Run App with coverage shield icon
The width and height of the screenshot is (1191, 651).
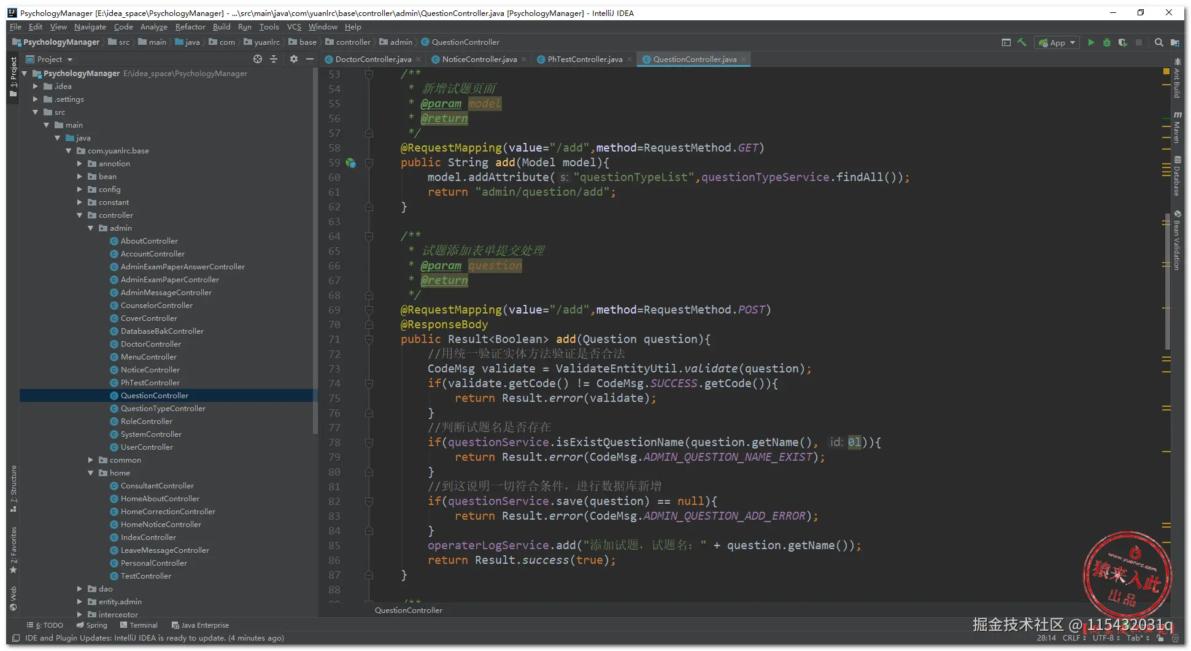(1122, 42)
